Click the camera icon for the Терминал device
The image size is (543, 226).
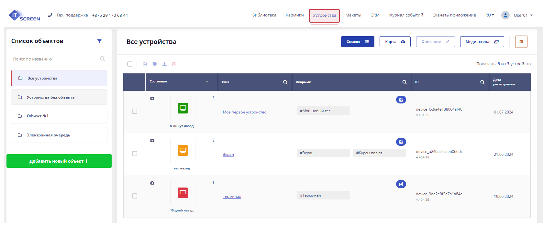pyautogui.click(x=152, y=183)
